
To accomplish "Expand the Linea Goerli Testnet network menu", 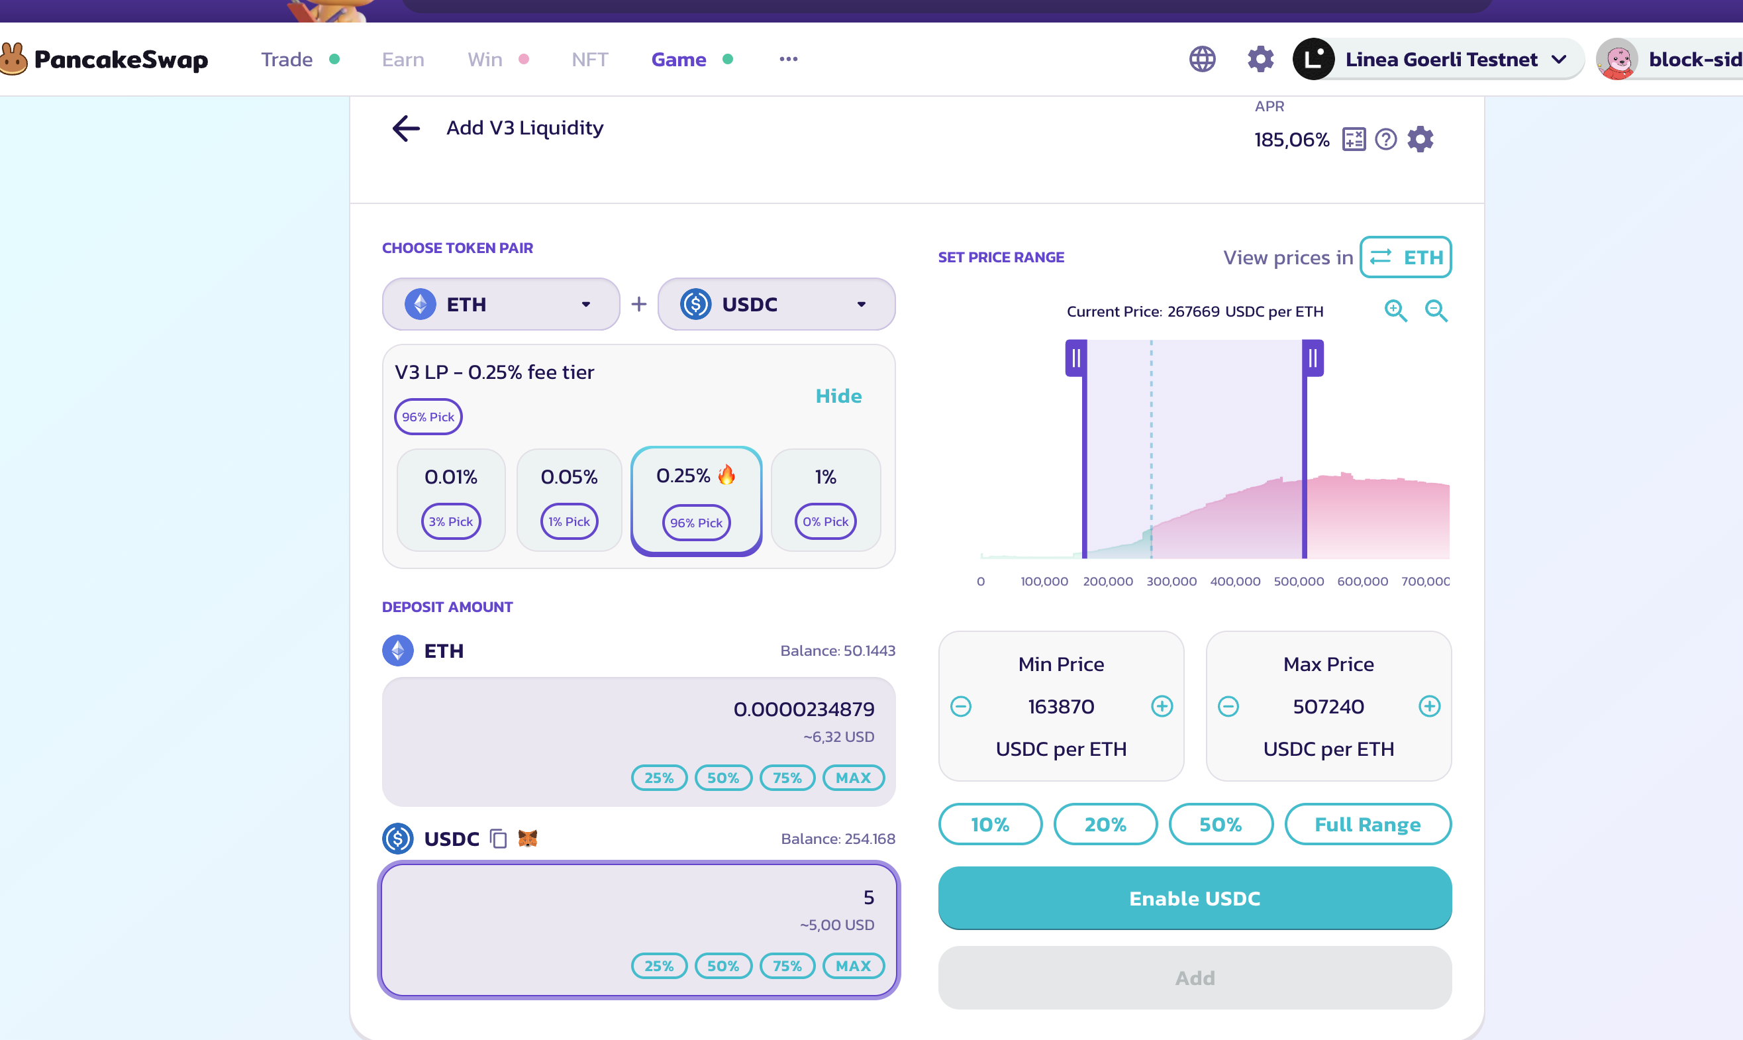I will (x=1441, y=60).
